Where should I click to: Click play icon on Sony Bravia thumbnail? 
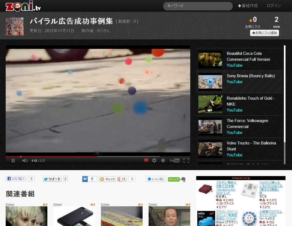210,82
